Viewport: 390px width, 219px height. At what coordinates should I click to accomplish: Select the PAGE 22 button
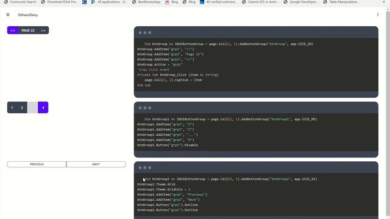pyautogui.click(x=28, y=30)
